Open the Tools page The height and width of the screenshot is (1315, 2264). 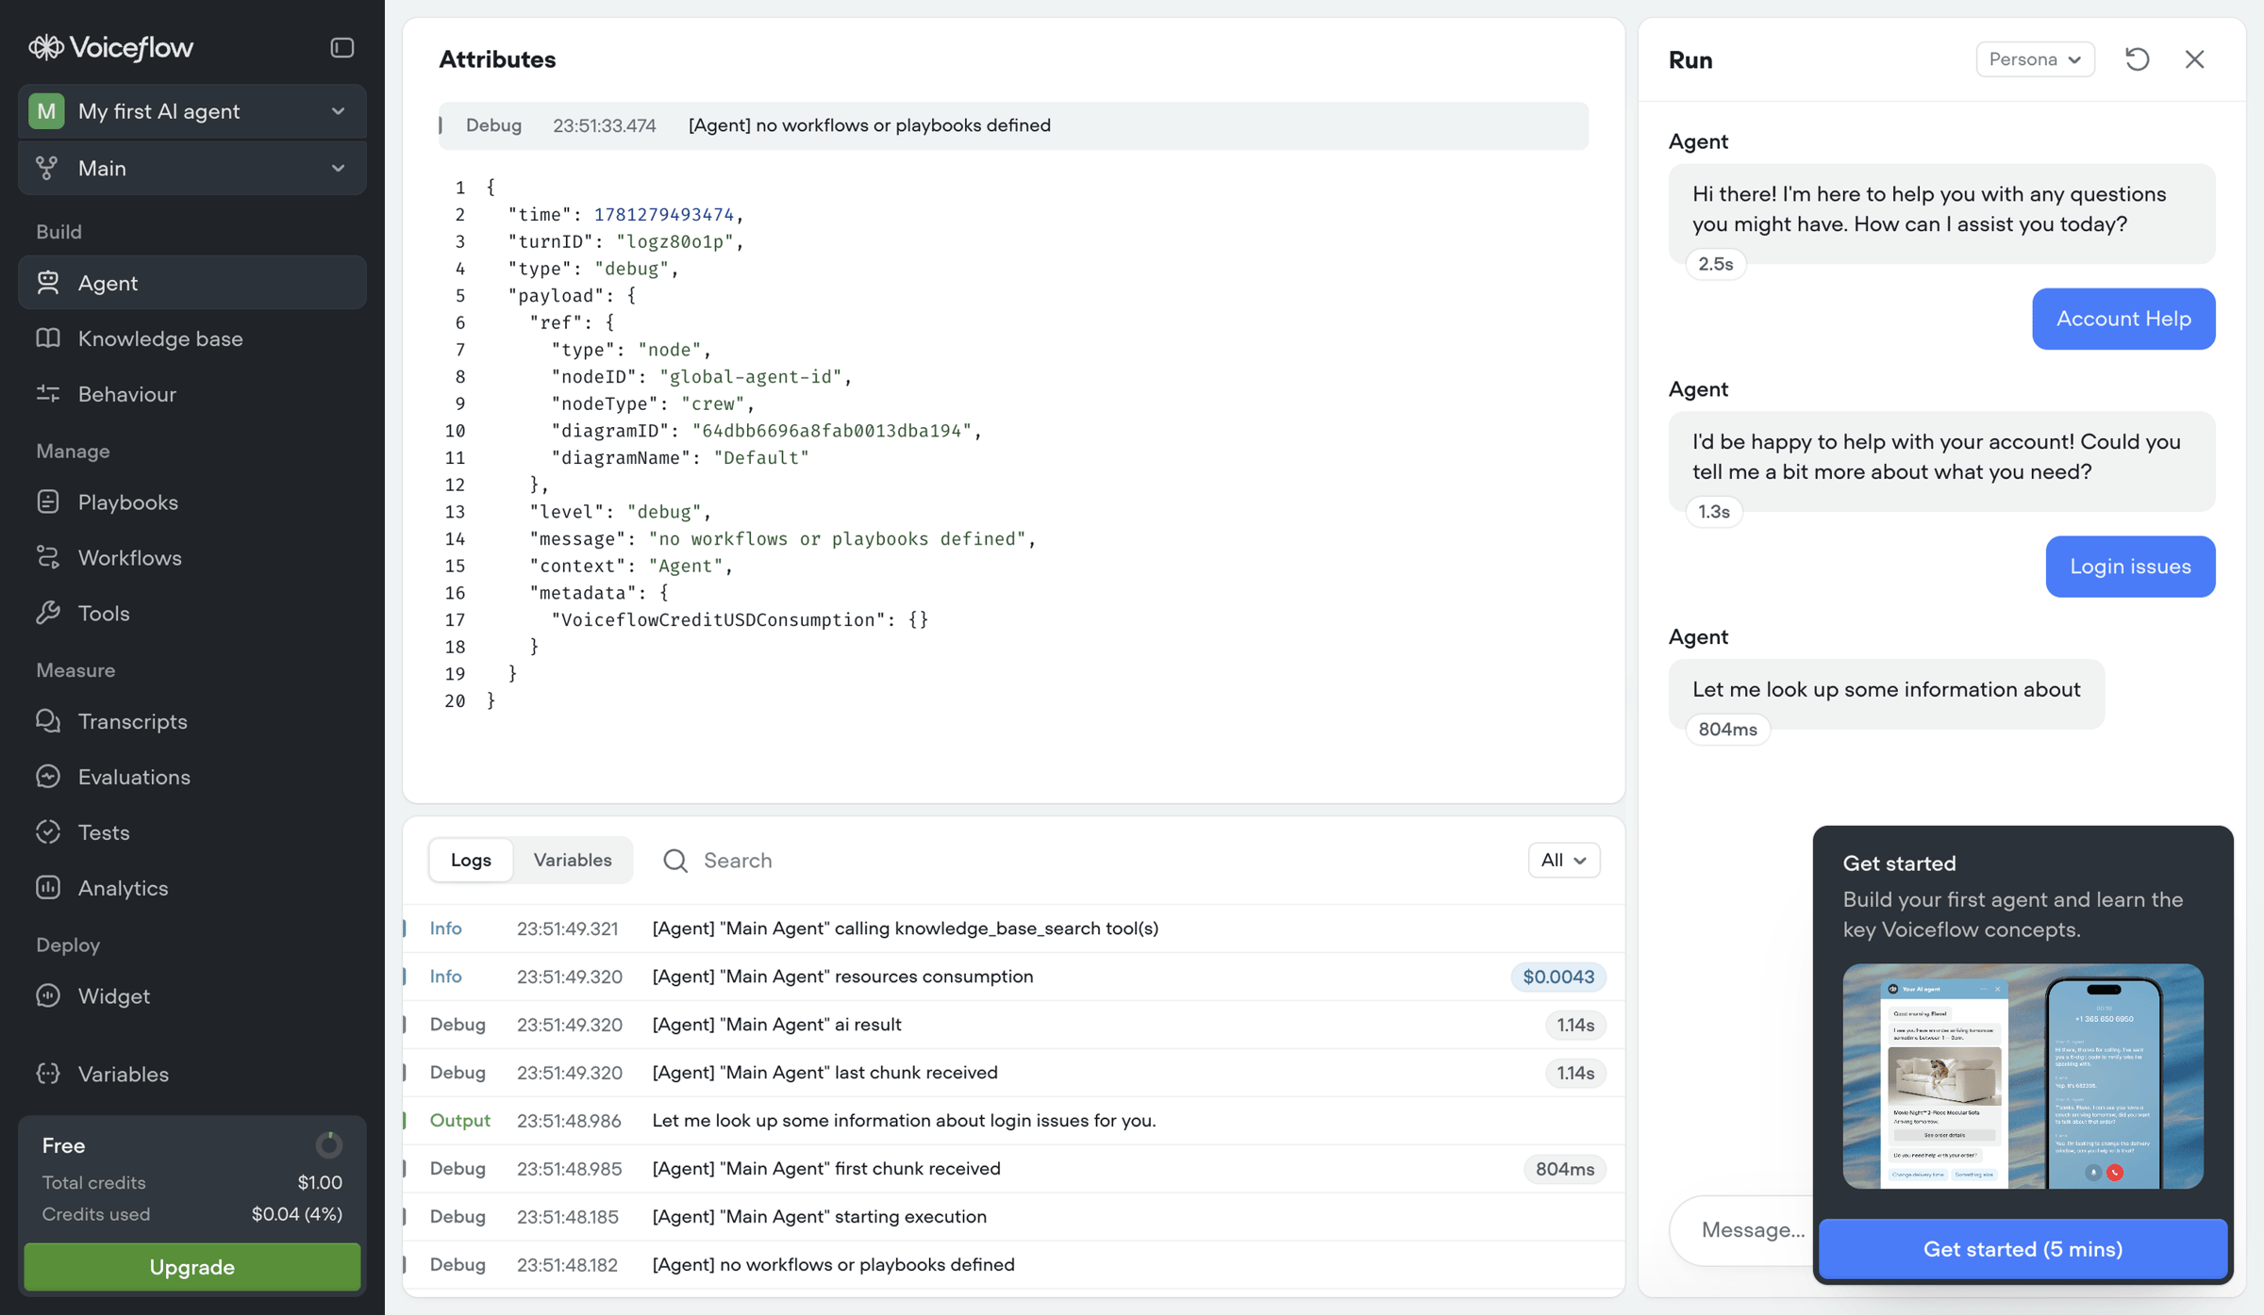click(x=192, y=613)
